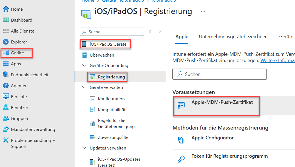
Task: Open the Apps grid icon
Action: tap(6, 64)
